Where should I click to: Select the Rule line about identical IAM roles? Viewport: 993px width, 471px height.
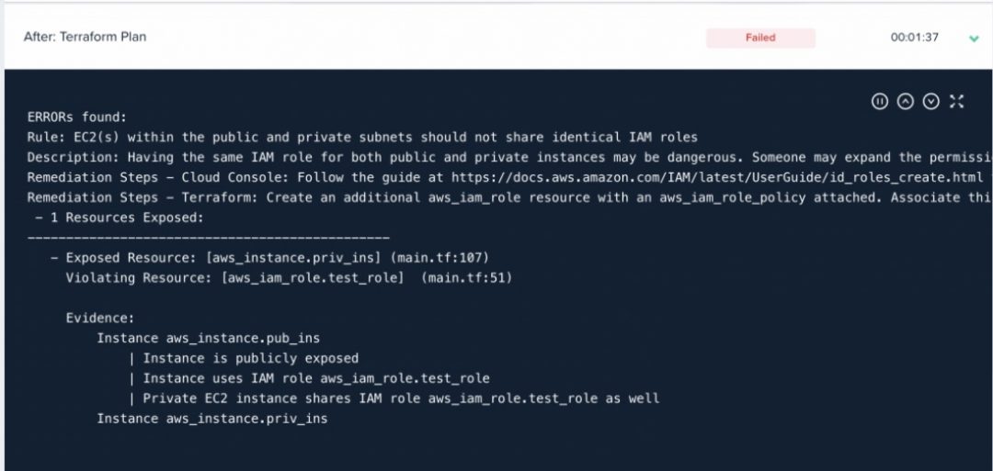pyautogui.click(x=362, y=137)
